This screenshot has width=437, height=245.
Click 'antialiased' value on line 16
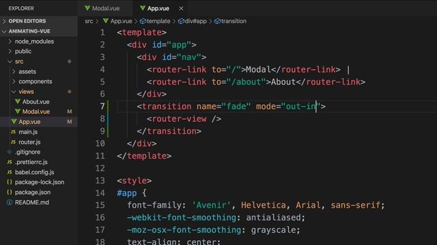point(273,218)
